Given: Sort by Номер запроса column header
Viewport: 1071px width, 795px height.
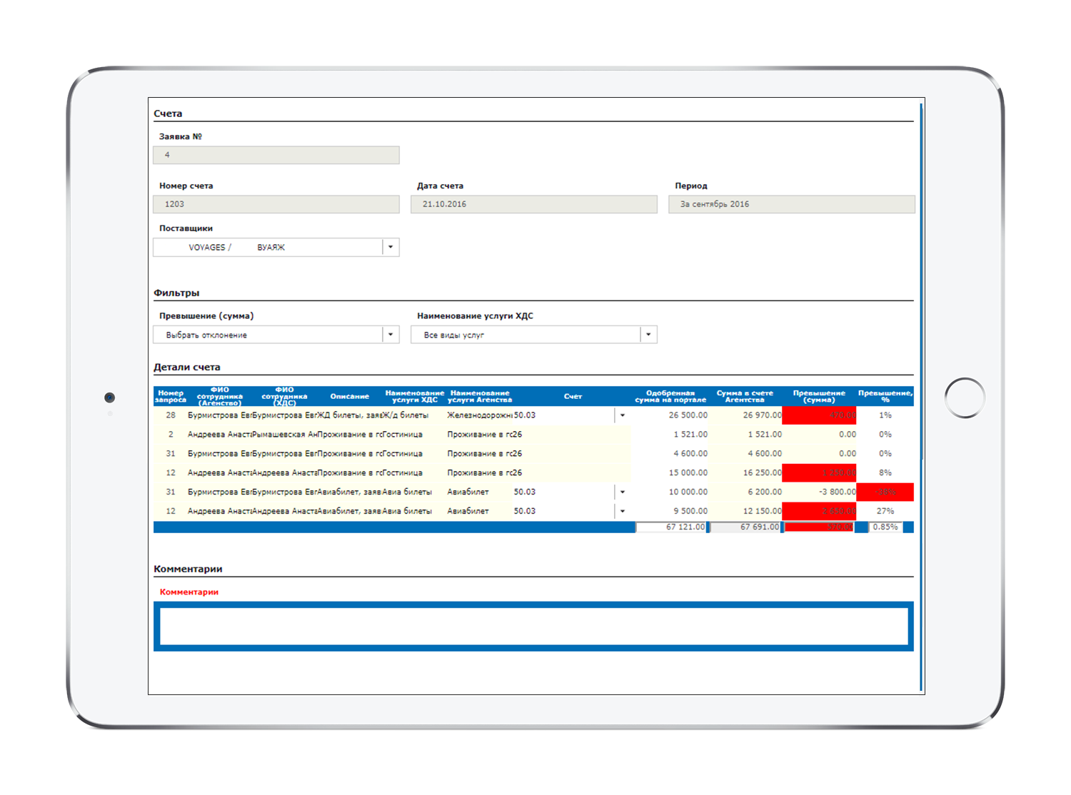Looking at the screenshot, I should tap(171, 396).
